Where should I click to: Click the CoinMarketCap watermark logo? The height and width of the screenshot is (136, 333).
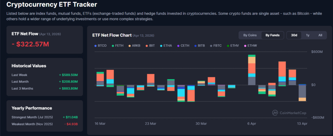tap(275, 112)
